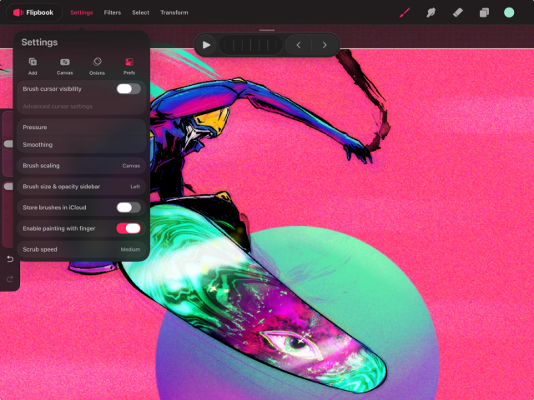
Task: Open the Transform menu
Action: (174, 12)
